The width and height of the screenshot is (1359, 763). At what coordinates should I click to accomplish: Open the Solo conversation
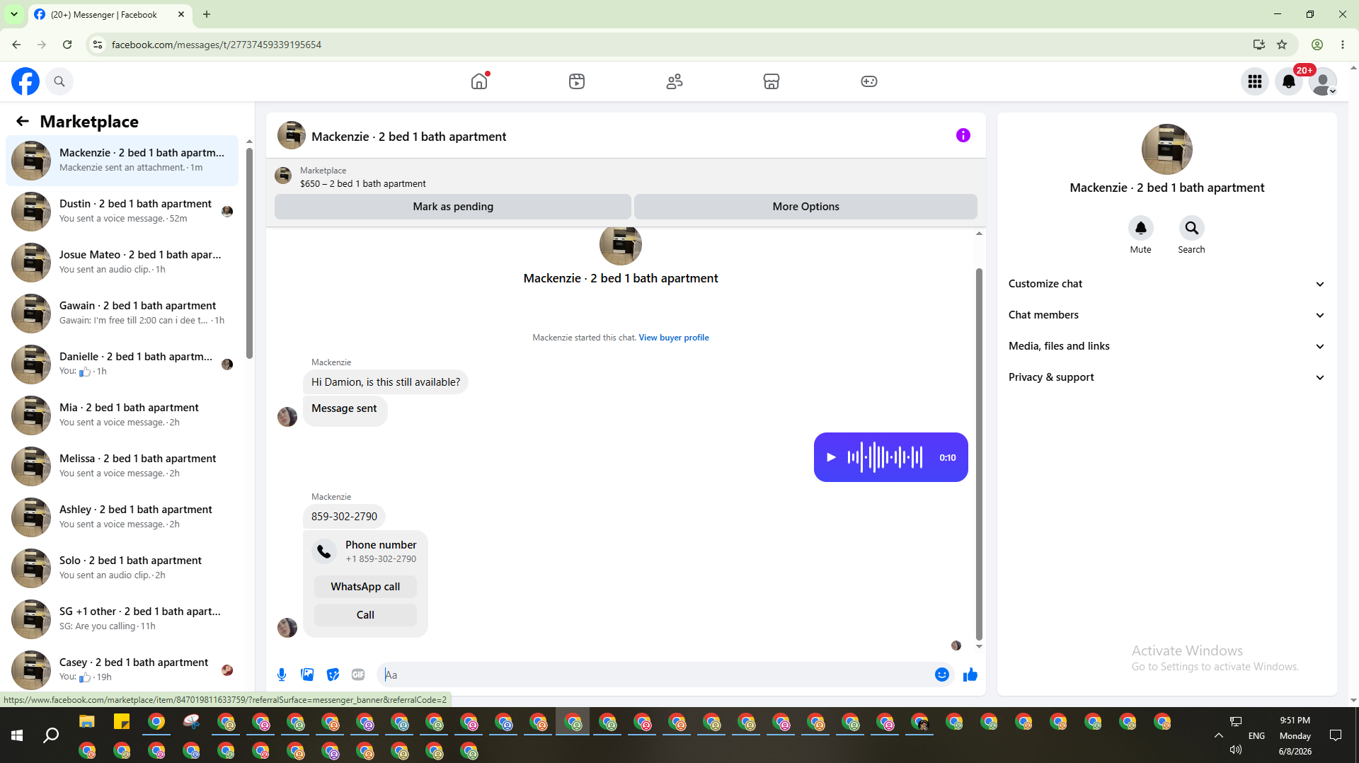click(x=122, y=568)
